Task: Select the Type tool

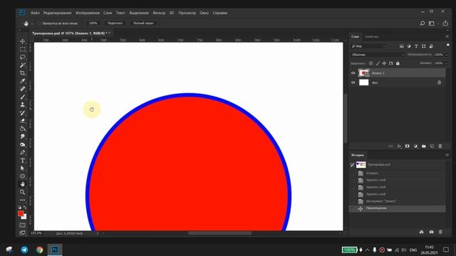Action: click(x=22, y=160)
